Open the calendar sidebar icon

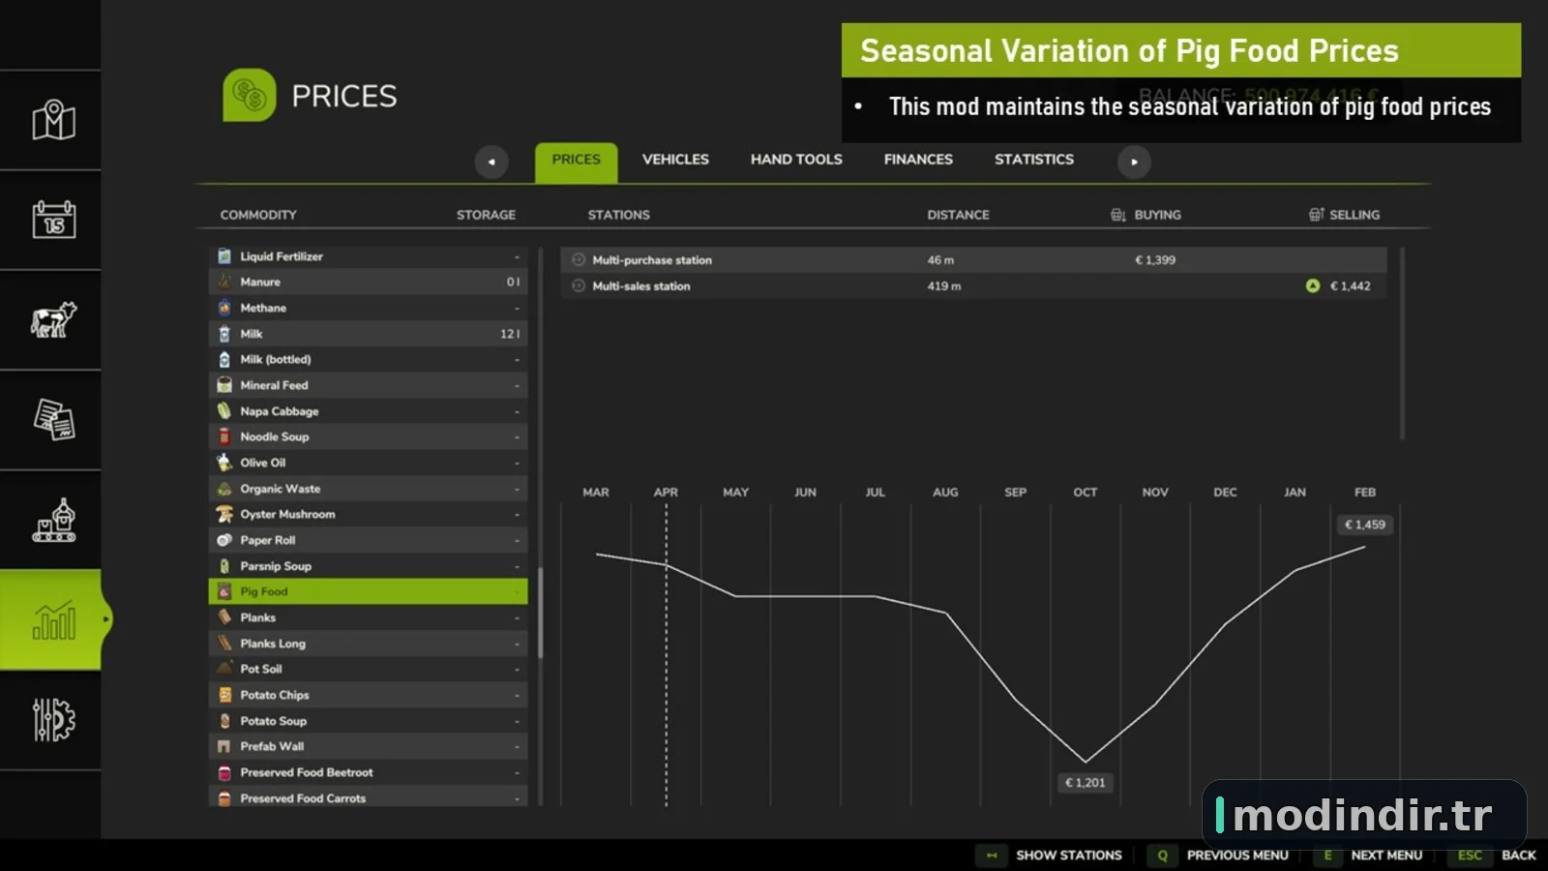[x=53, y=220]
